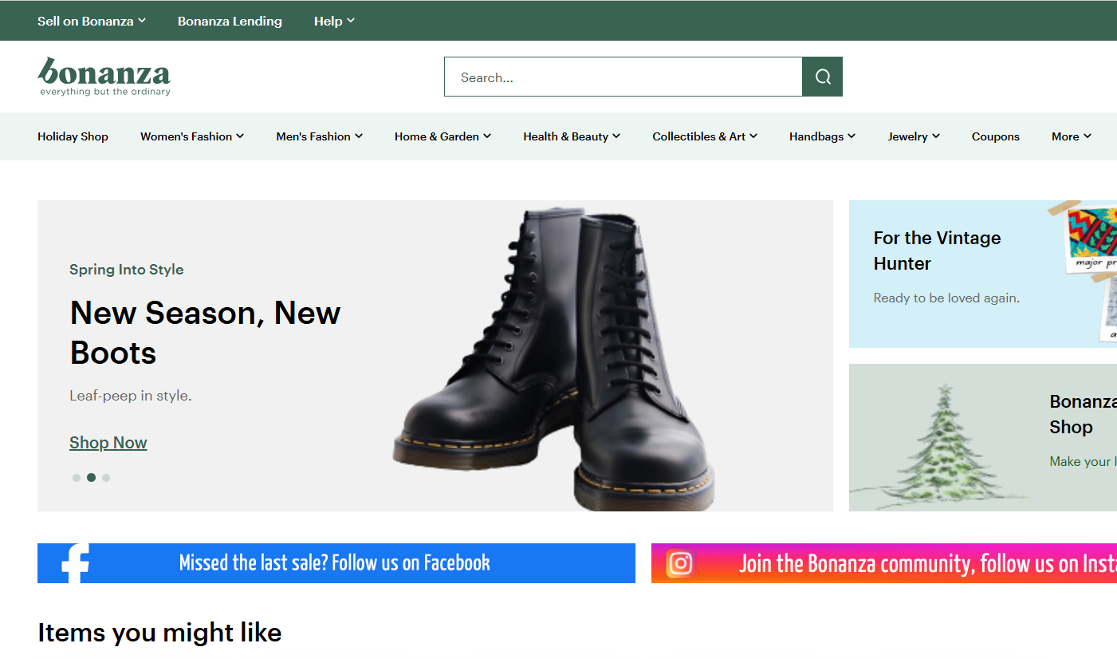Click the Facebook logo icon in banner
The image size is (1117, 659).
coord(75,563)
